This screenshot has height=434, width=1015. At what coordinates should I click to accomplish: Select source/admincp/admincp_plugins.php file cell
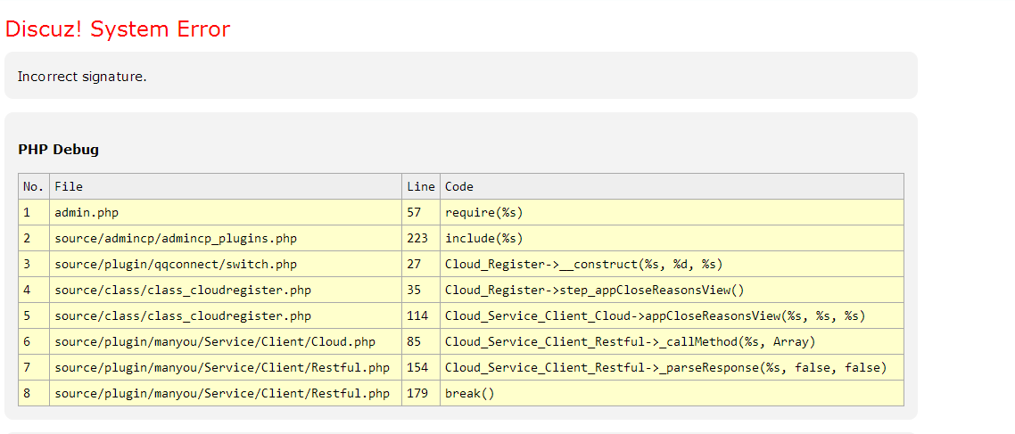[226, 238]
